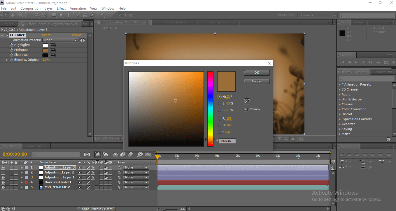Switch to the Render Queue tab
Viewport: 396px width, 211px height.
click(35, 146)
